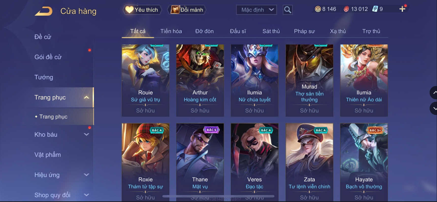Select the Tướng sidebar menu item
437x202 pixels.
44,77
